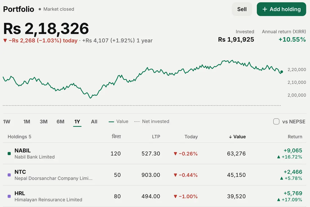
Task: Sort by the Return column header
Action: [295, 137]
